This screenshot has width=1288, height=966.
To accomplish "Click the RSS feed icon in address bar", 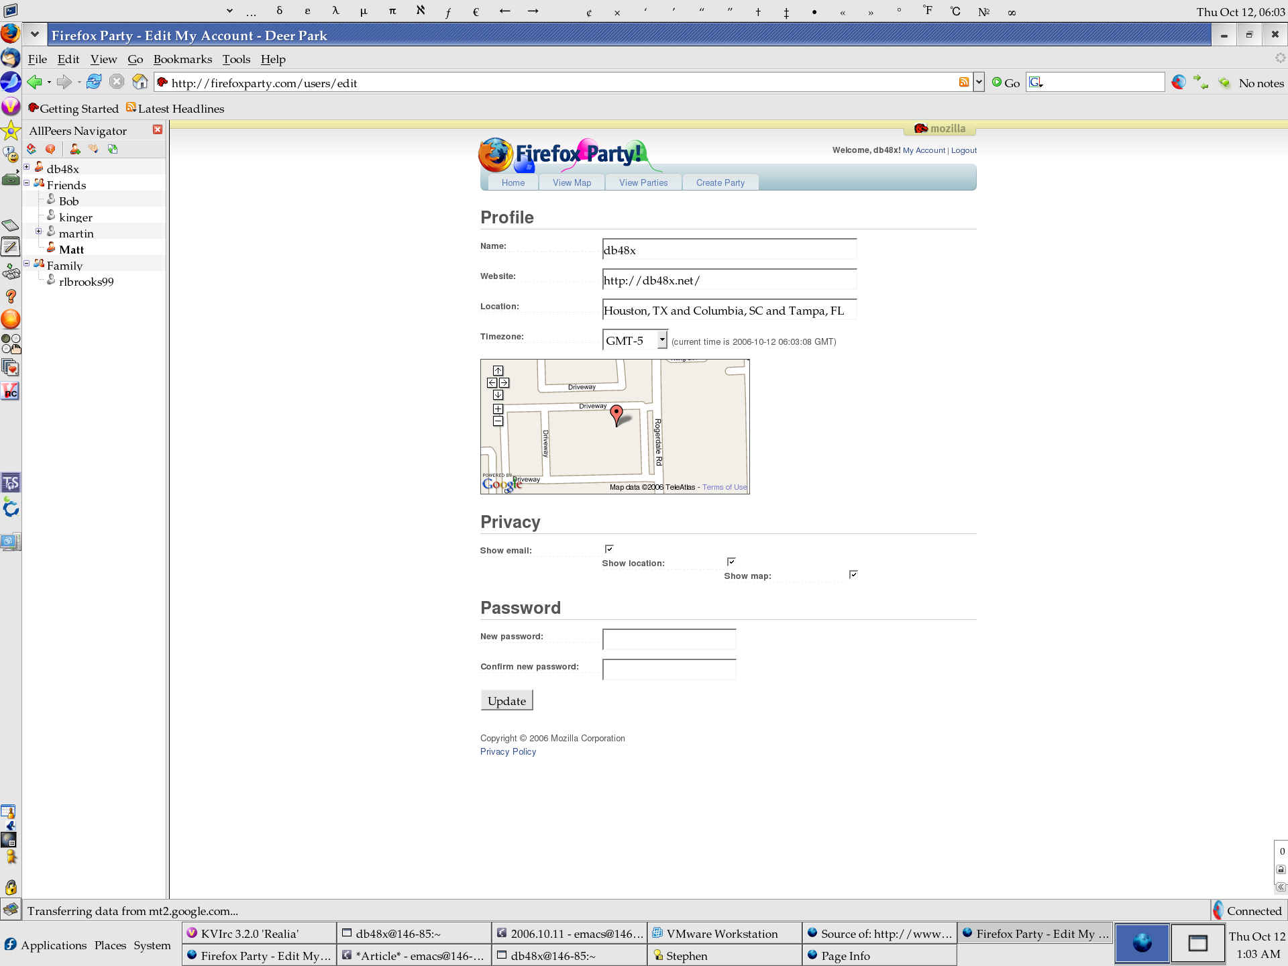I will 964,82.
